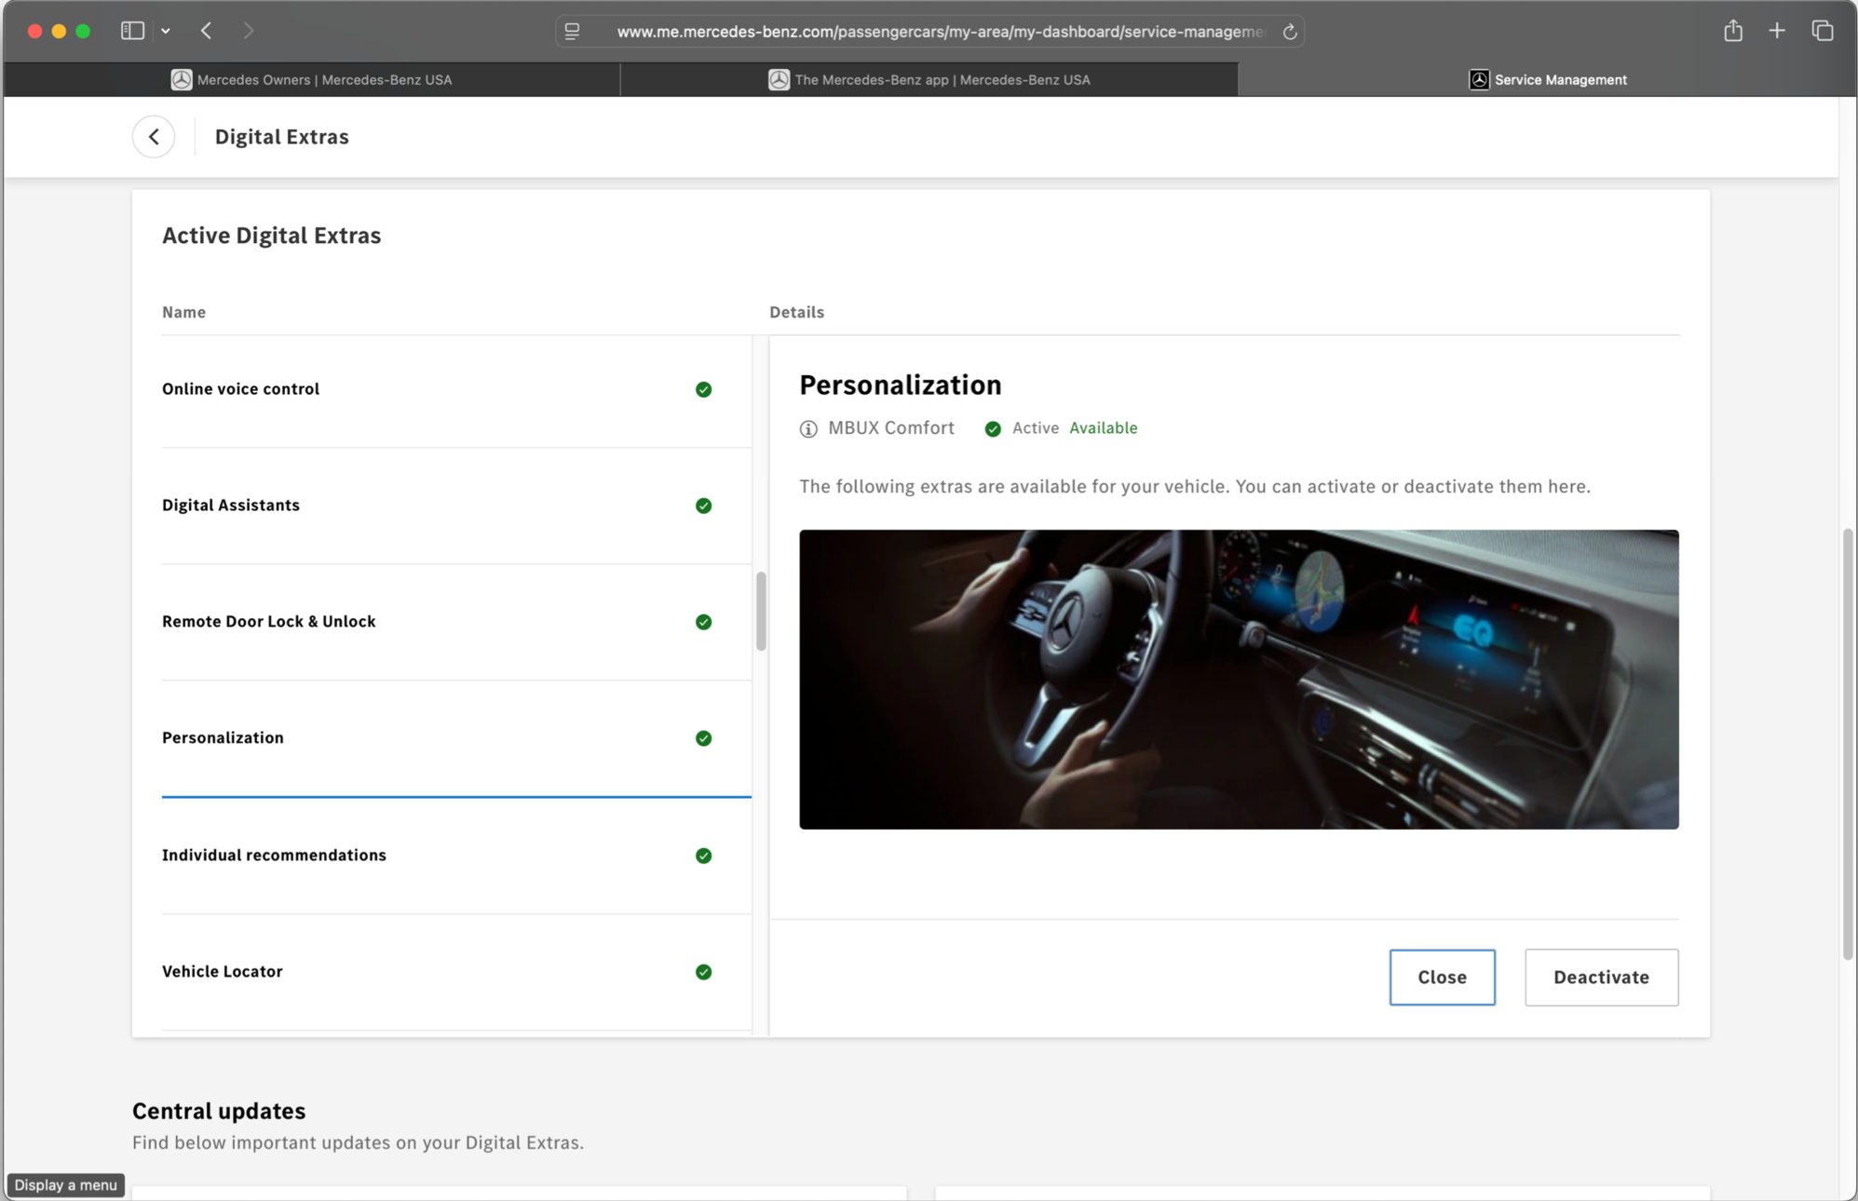1858x1201 pixels.
Task: Click the circular back arrow beside Digital Extras
Action: pyautogui.click(x=154, y=137)
